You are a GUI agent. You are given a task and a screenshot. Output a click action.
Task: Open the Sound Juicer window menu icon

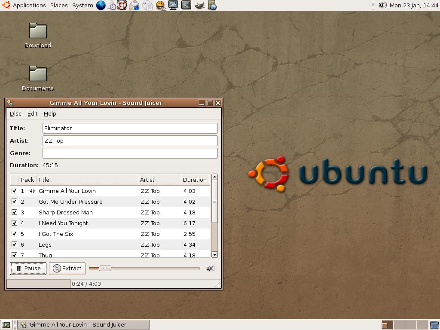[10, 103]
